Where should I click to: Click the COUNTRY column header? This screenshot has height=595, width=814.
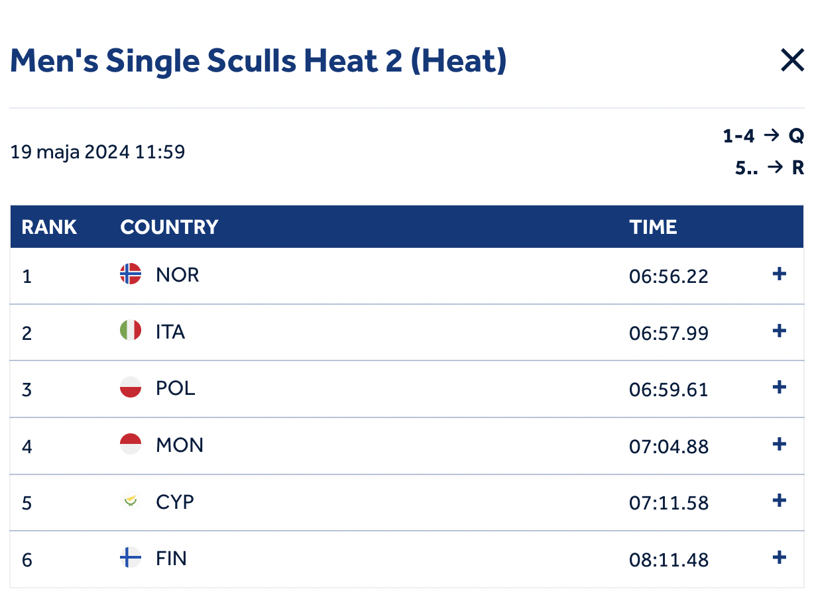coord(169,227)
